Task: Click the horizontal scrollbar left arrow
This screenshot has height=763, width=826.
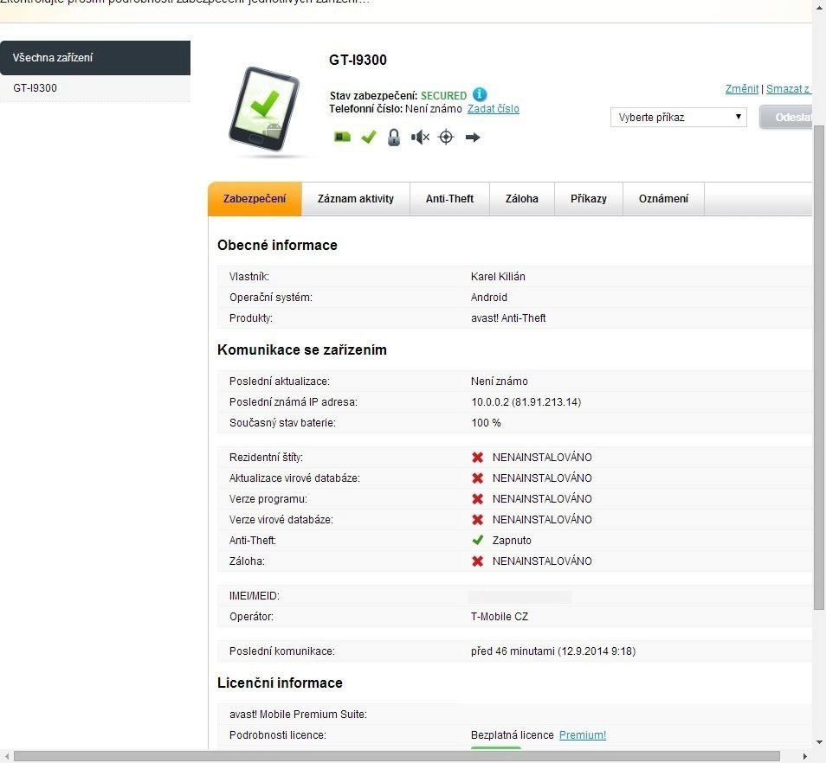Action: coord(6,756)
